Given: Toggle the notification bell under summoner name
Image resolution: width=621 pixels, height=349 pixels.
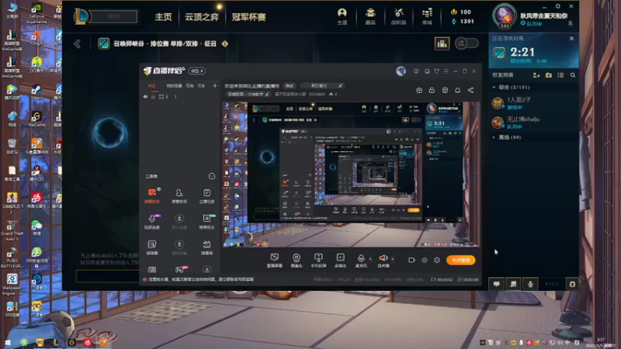Looking at the screenshot, I should pyautogui.click(x=571, y=24).
